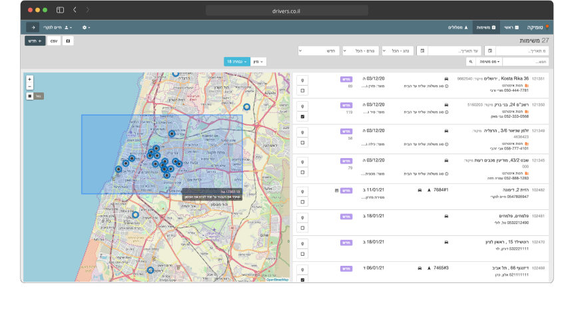Select checkbox for task 121345
This screenshot has width=572, height=309.
coord(302,172)
